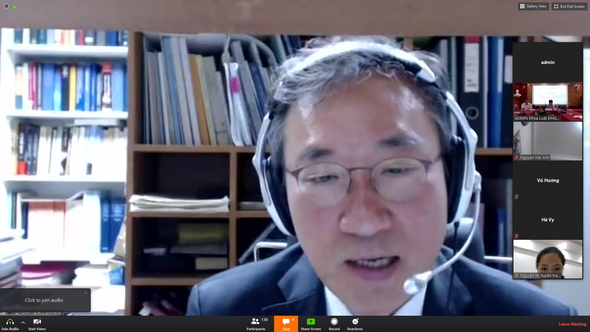Viewport: 590px width, 332px height.
Task: Click the green Share Screen icon
Action: [311, 322]
